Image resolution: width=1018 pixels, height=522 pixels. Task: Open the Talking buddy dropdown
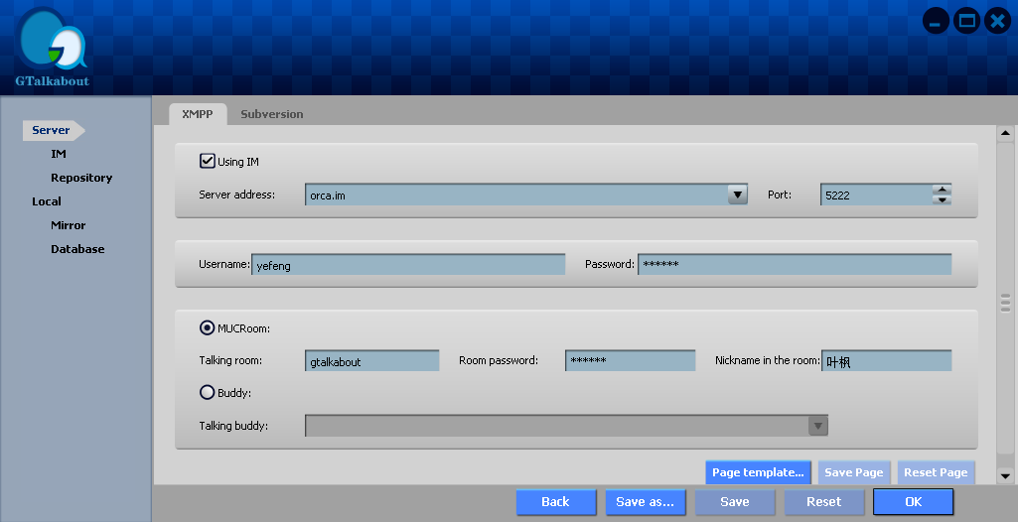(x=818, y=426)
